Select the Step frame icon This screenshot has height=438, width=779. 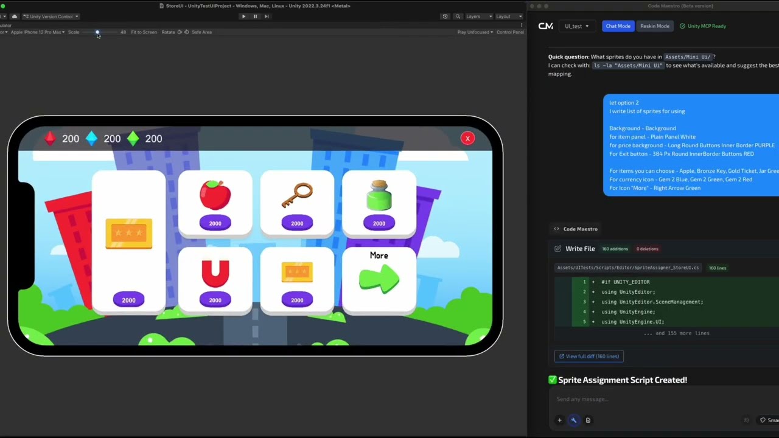pyautogui.click(x=267, y=16)
